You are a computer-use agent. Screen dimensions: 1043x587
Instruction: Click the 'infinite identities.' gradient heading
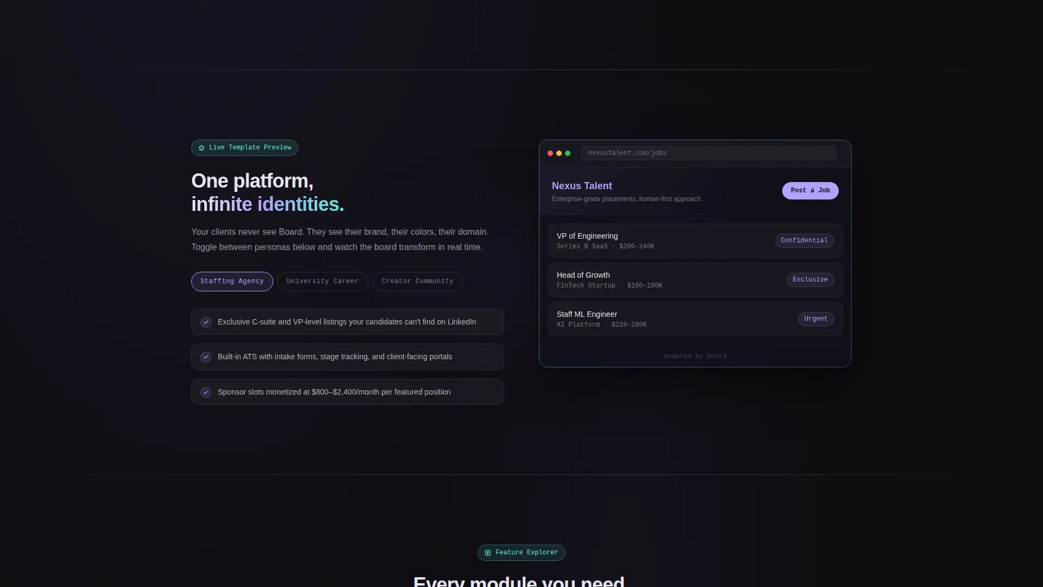(267, 205)
